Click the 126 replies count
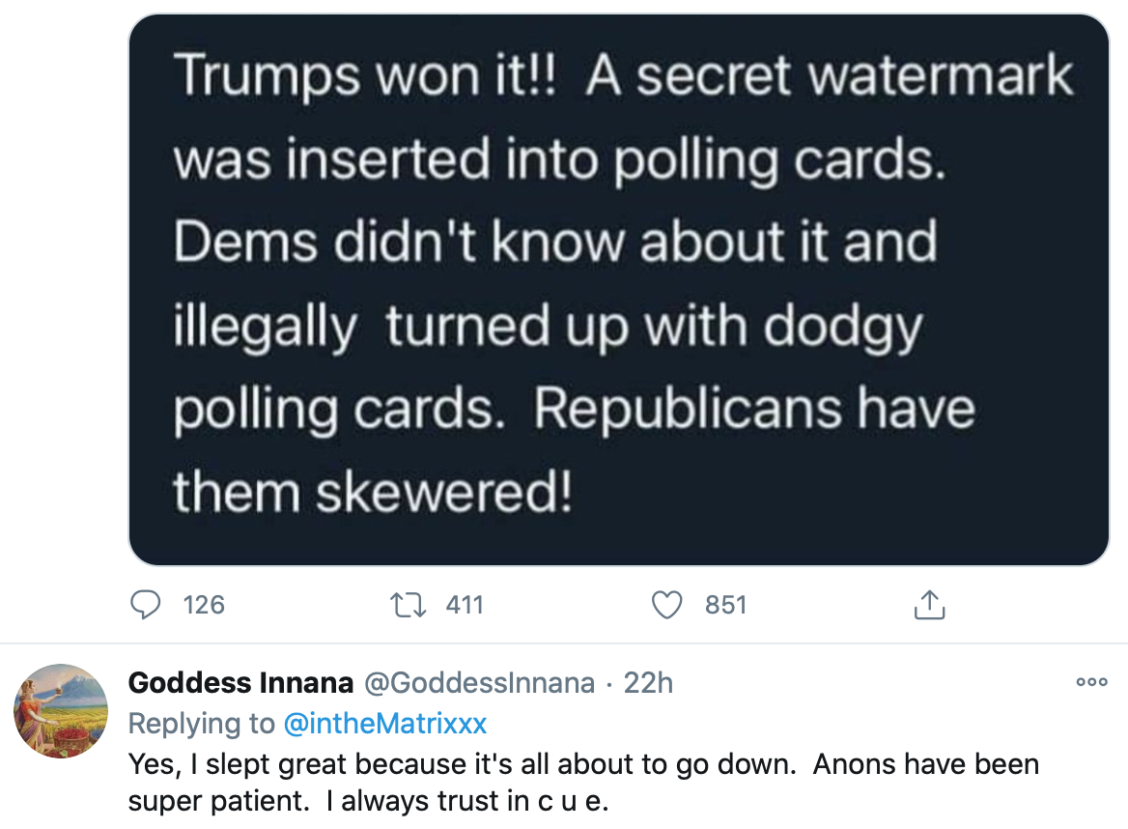Image resolution: width=1128 pixels, height=829 pixels. coord(204,605)
